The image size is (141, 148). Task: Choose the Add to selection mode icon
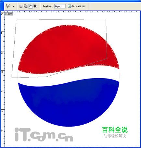point(26,6)
